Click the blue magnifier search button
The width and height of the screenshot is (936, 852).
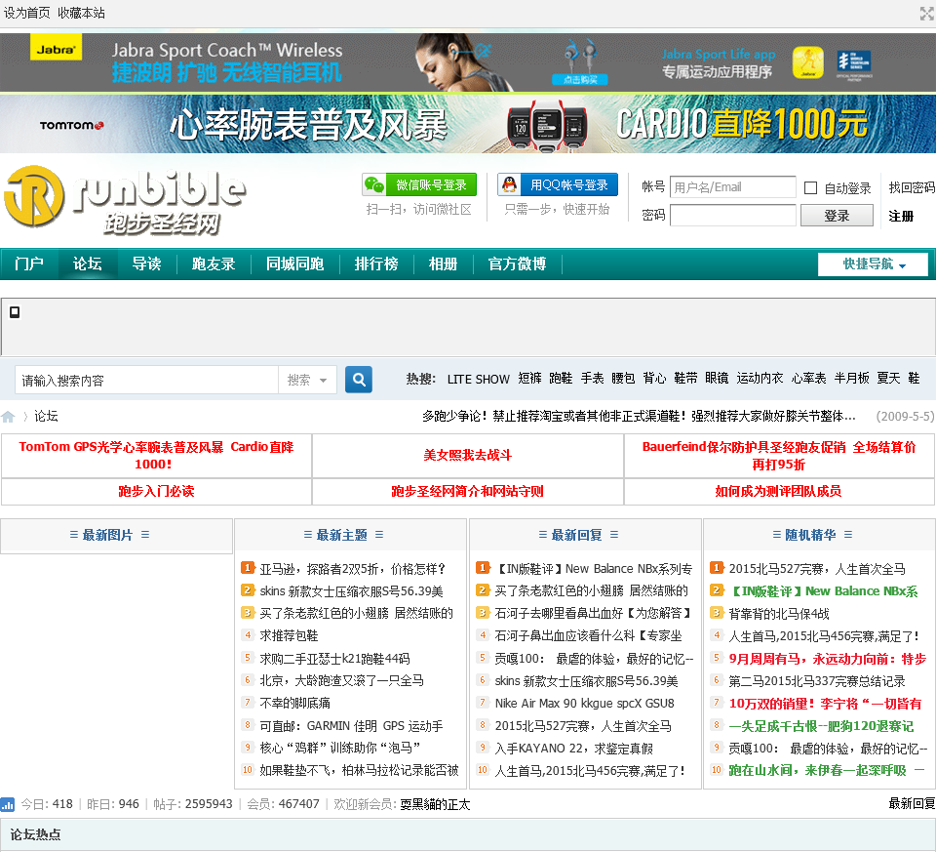point(359,380)
